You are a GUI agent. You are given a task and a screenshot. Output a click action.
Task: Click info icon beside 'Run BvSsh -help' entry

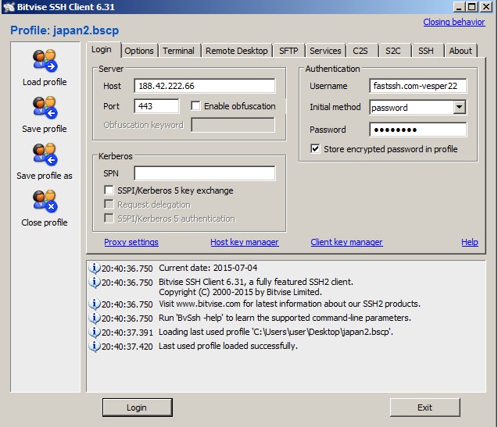coord(95,318)
